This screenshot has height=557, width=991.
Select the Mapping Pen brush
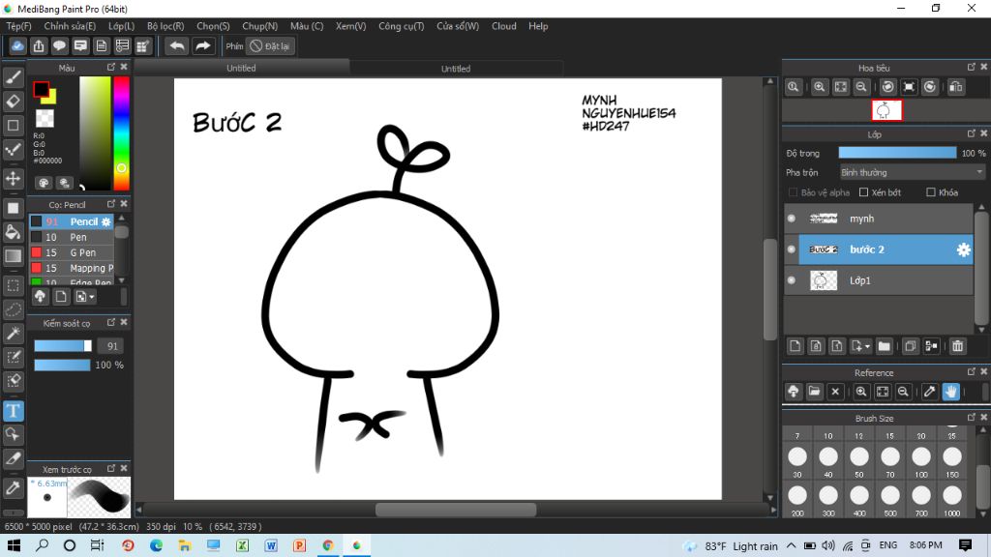tap(72, 269)
